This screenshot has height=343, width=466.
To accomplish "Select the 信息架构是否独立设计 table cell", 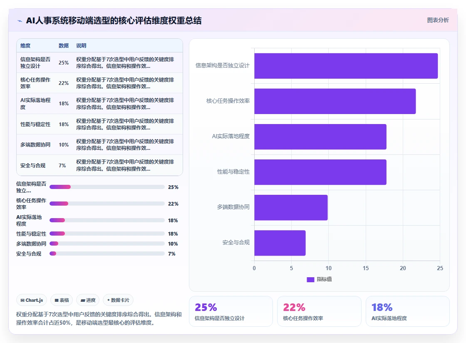I will [35, 63].
